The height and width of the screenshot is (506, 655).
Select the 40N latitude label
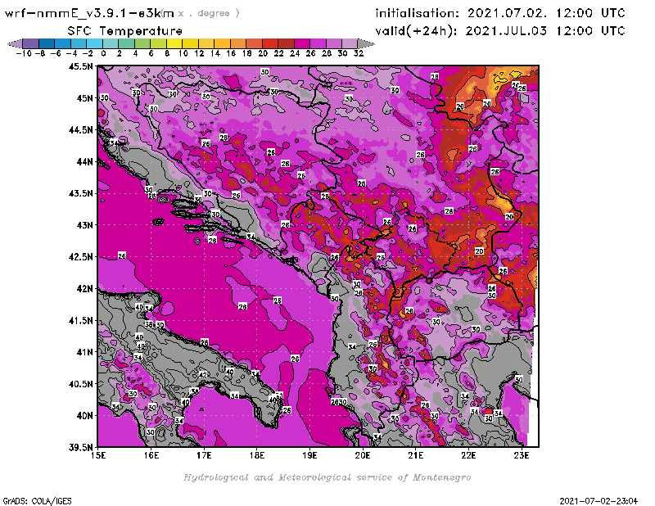[x=84, y=416]
